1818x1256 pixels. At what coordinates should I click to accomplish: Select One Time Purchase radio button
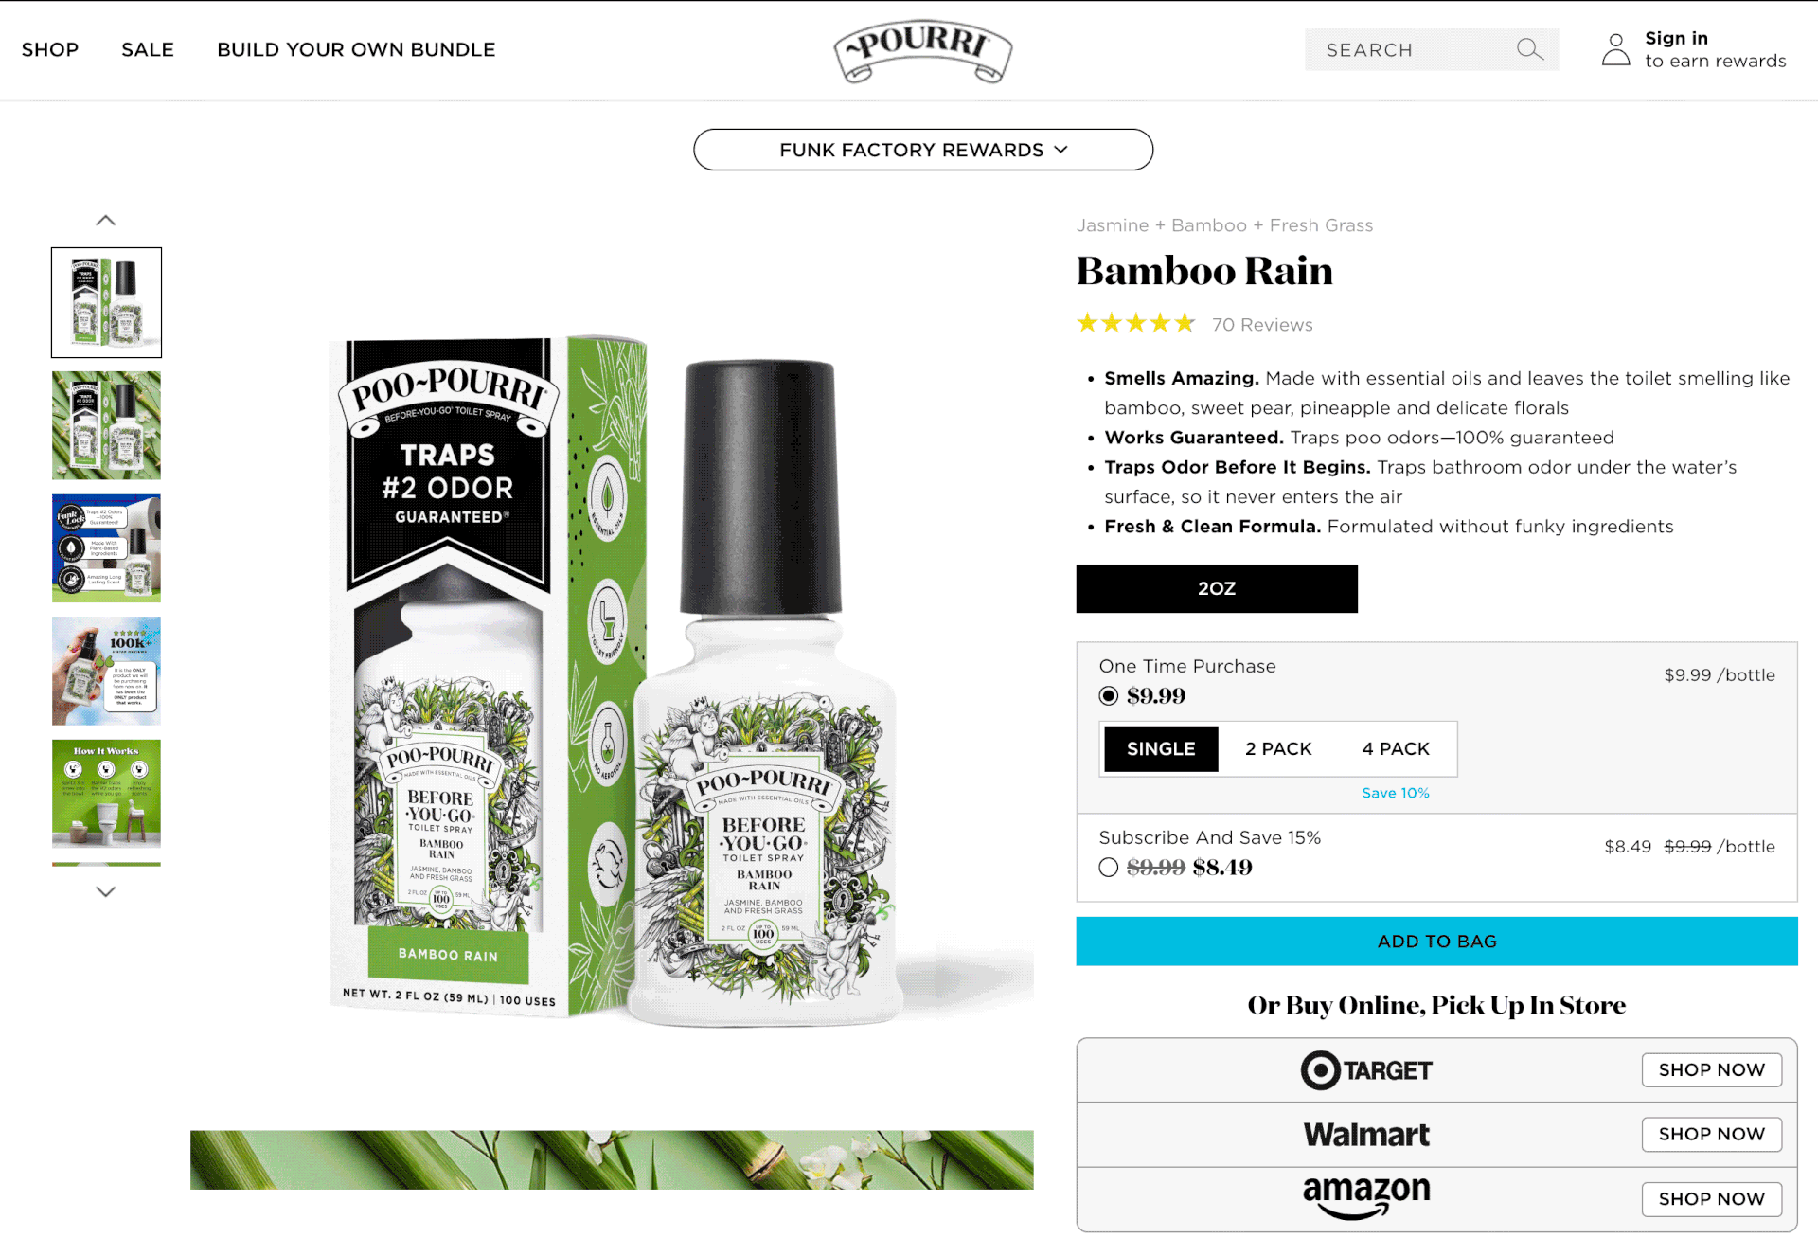tap(1108, 696)
